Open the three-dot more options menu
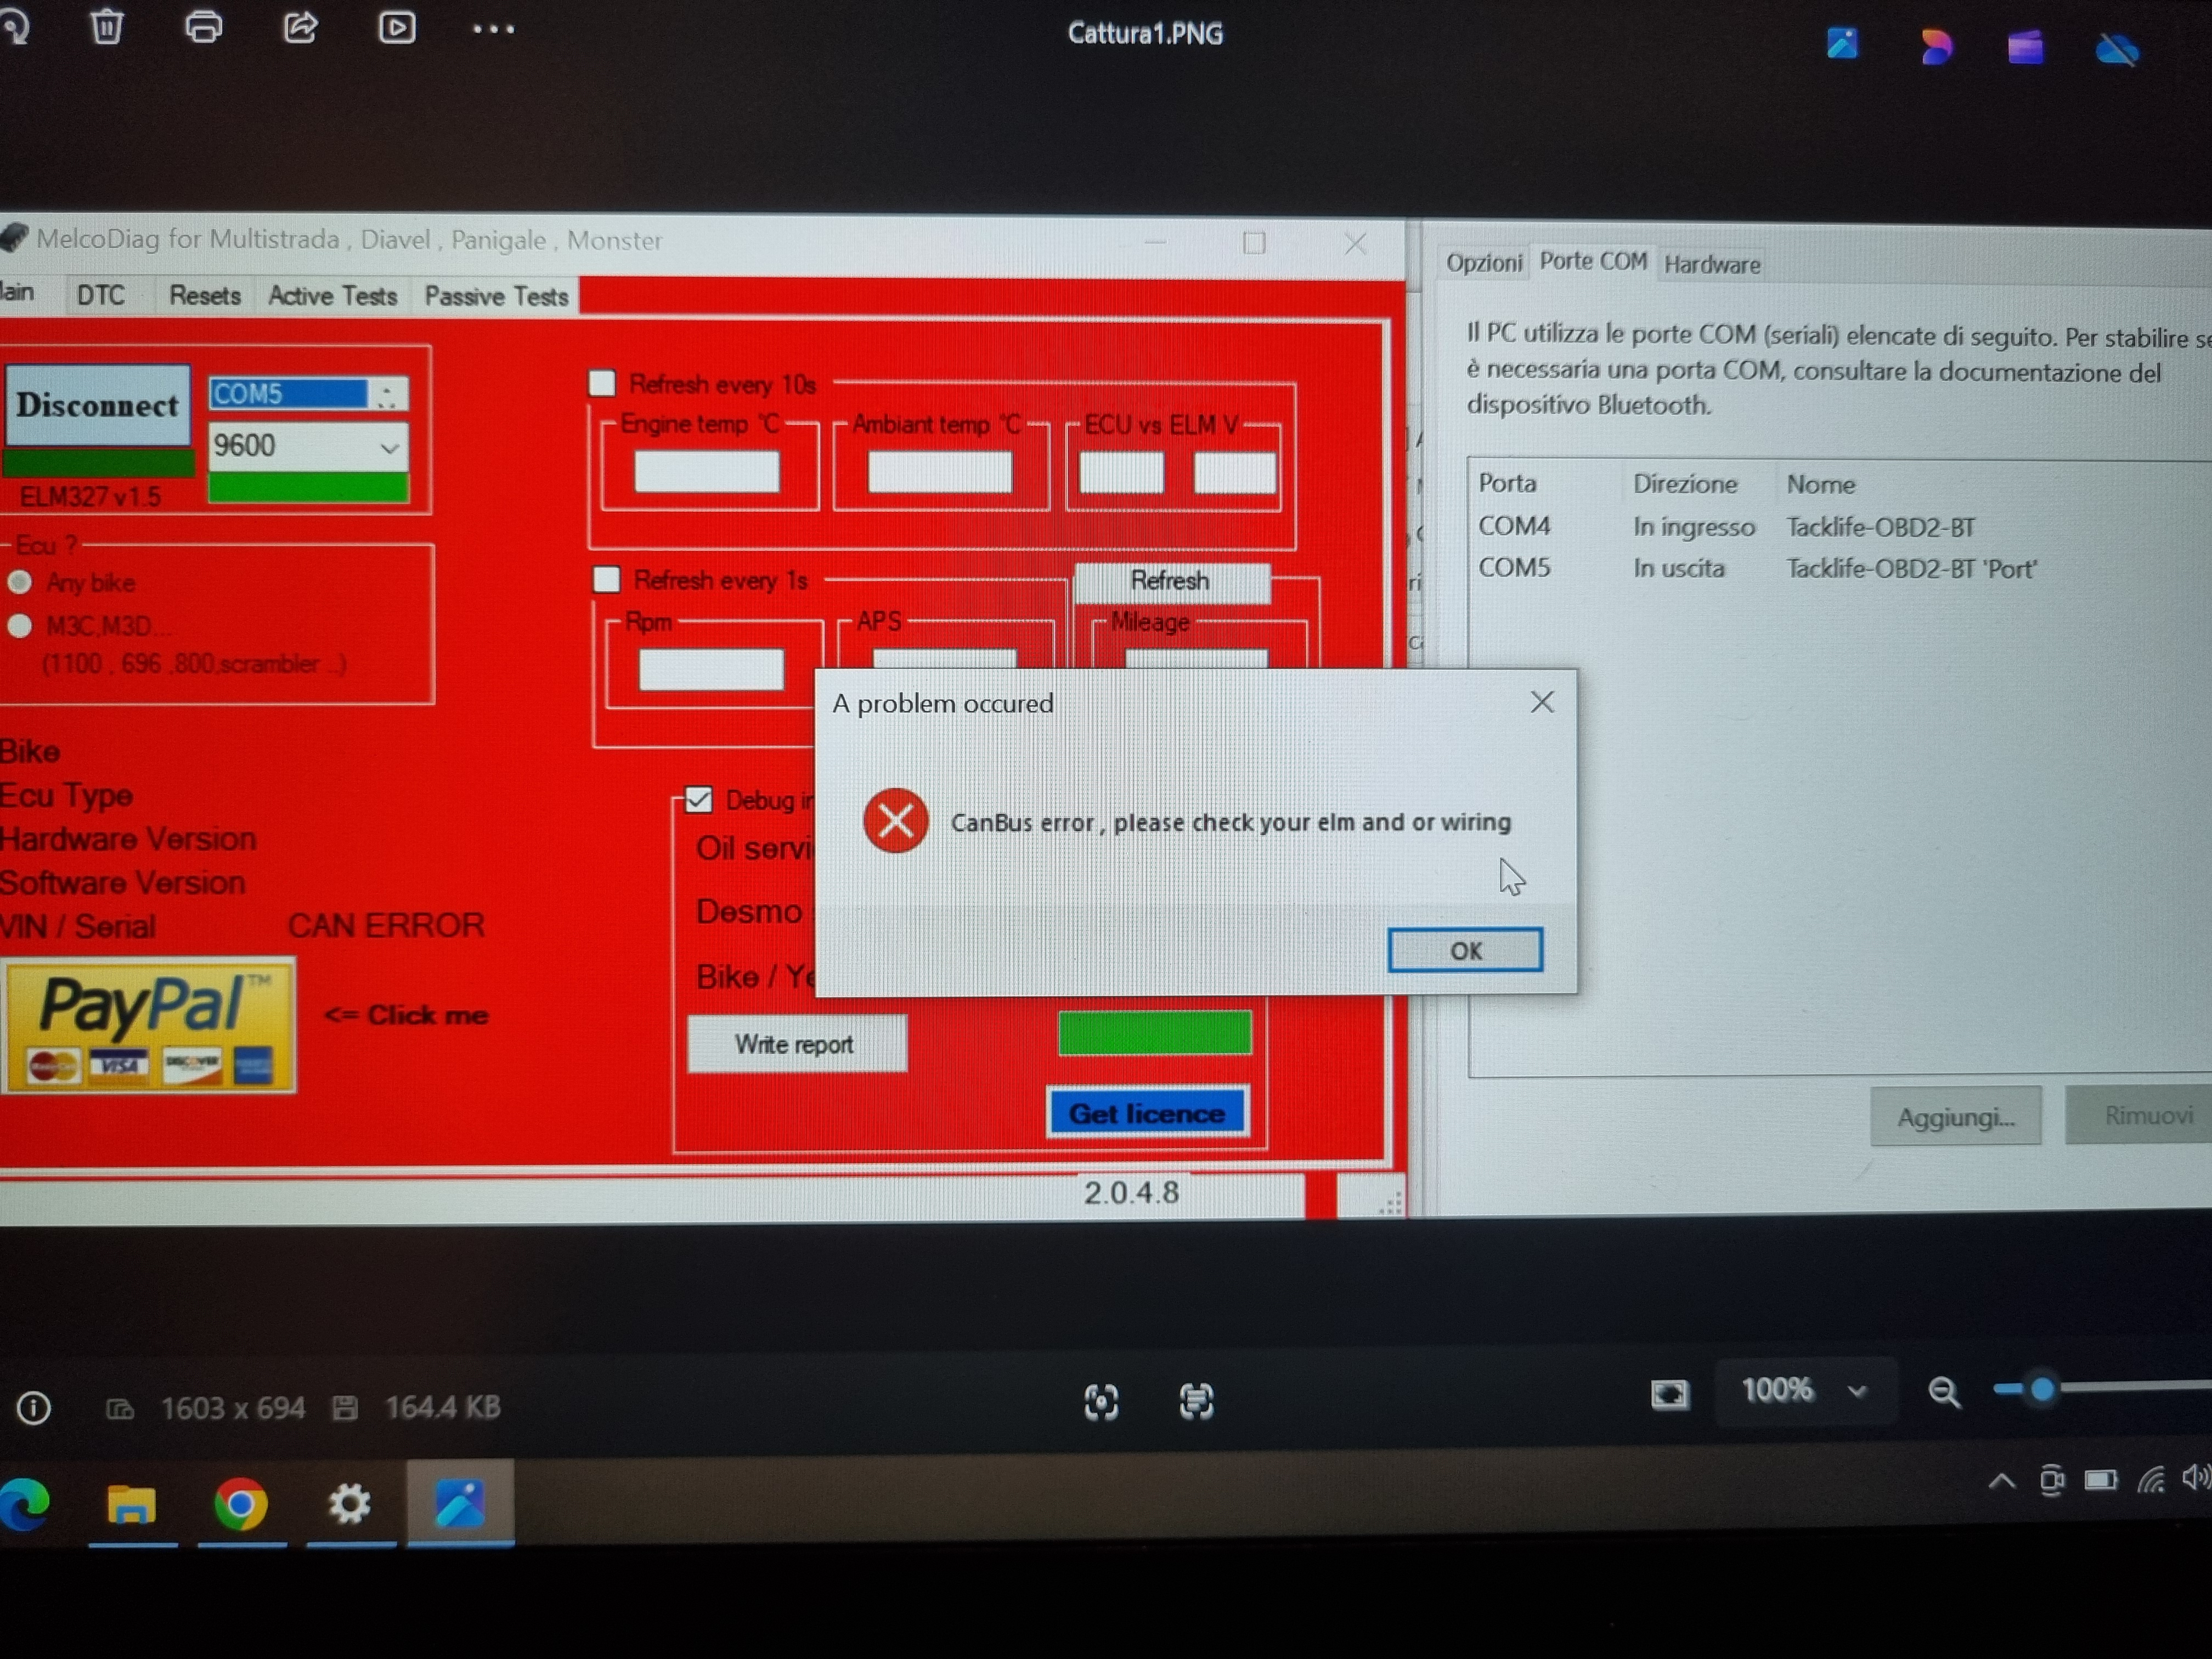The image size is (2212, 1659). tap(493, 29)
